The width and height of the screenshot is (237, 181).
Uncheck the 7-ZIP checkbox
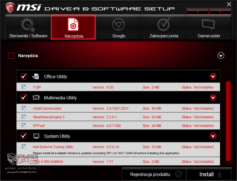point(24,87)
